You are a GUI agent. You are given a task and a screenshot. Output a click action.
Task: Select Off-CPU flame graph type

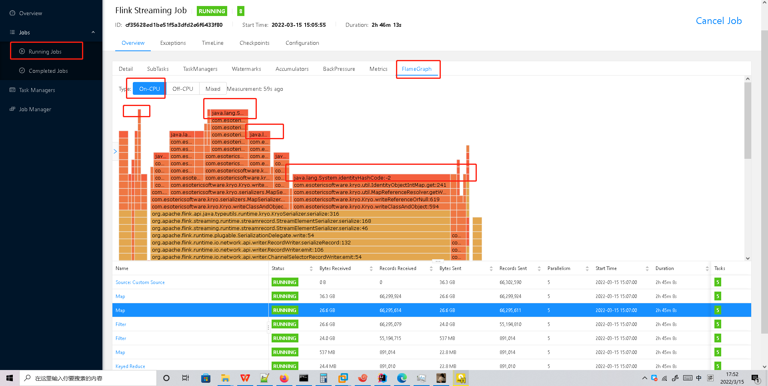(x=183, y=89)
